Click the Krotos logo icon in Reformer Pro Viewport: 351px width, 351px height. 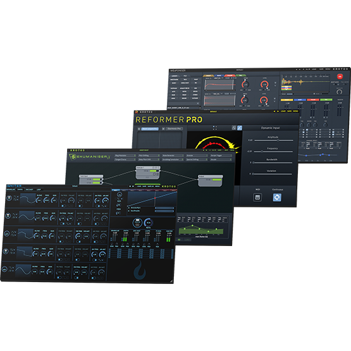pos(136,112)
